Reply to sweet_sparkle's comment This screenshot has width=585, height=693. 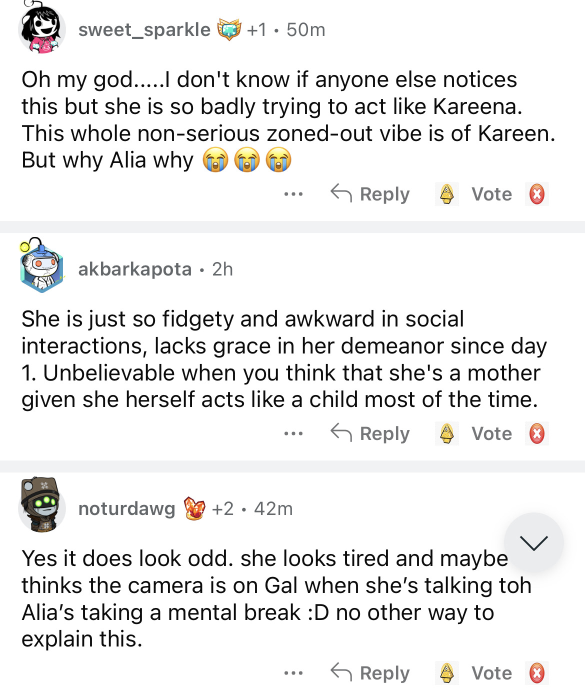pyautogui.click(x=370, y=194)
